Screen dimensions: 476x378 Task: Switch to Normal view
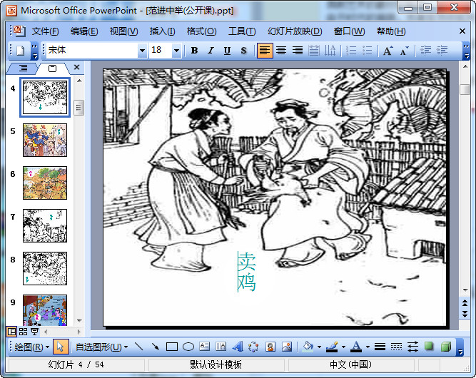click(x=11, y=332)
